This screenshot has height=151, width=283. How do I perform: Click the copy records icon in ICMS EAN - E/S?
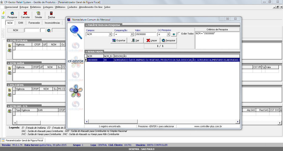(x=10, y=111)
